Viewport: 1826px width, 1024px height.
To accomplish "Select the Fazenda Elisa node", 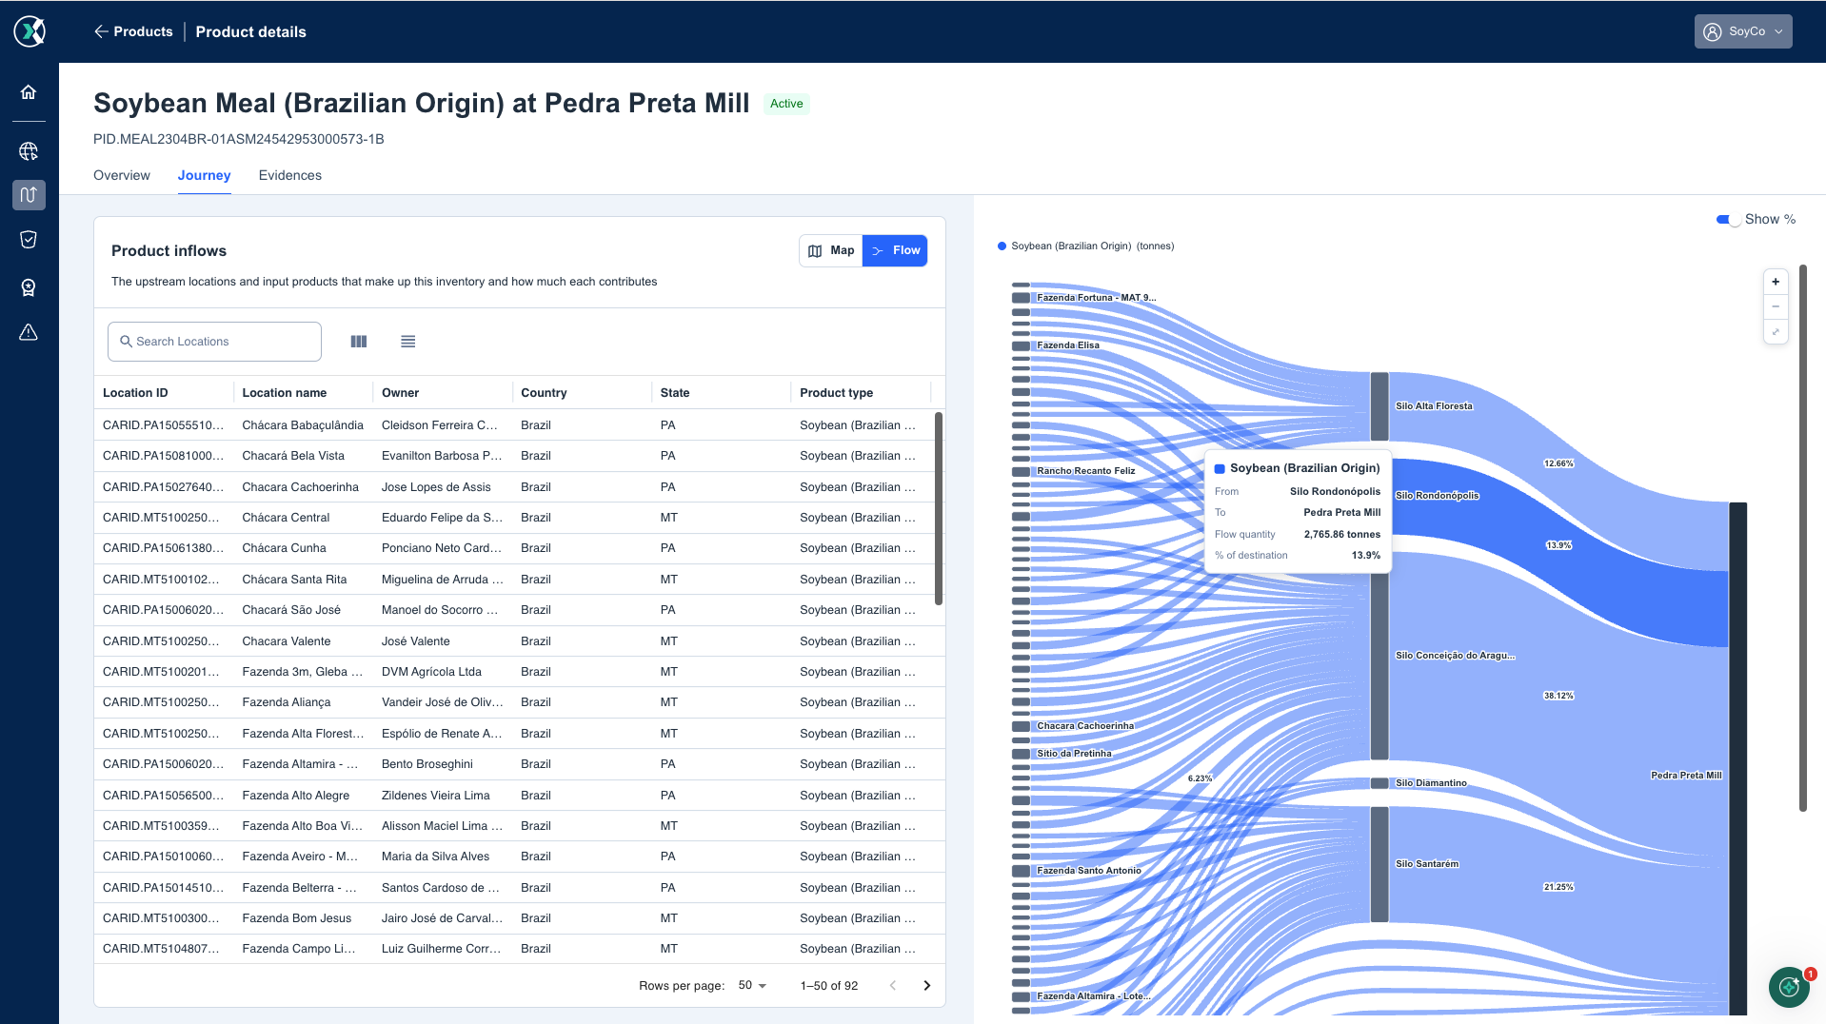I will pyautogui.click(x=1021, y=345).
